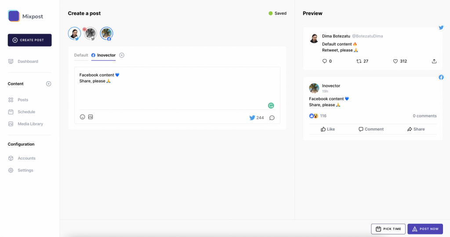450x237 pixels.
Task: Click the 0 comments text
Action: pyautogui.click(x=425, y=116)
